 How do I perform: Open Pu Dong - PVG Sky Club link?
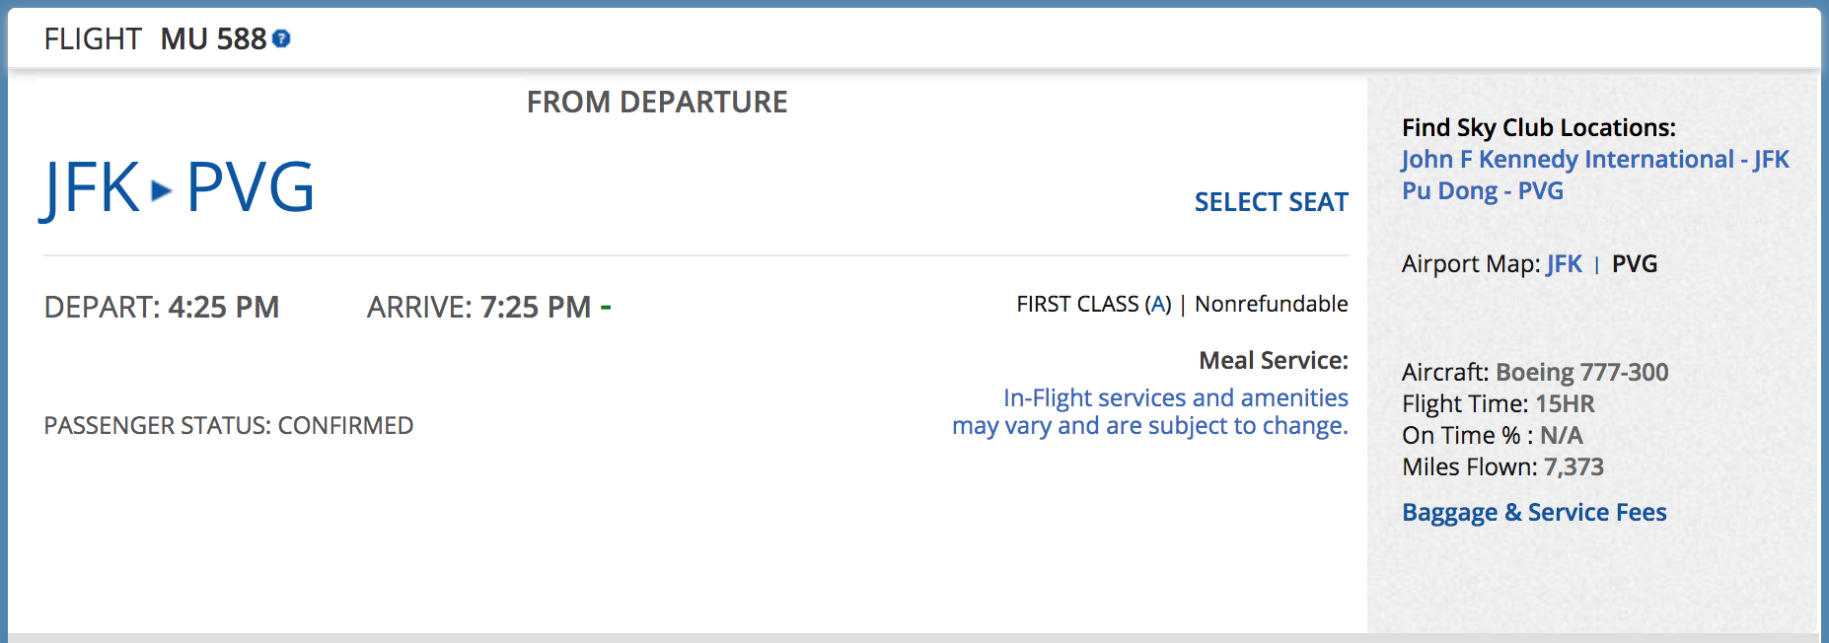tap(1482, 191)
